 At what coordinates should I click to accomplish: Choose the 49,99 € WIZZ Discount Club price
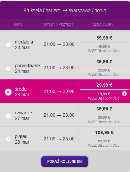104,48
